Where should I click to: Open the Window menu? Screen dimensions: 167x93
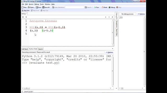click(47, 4)
